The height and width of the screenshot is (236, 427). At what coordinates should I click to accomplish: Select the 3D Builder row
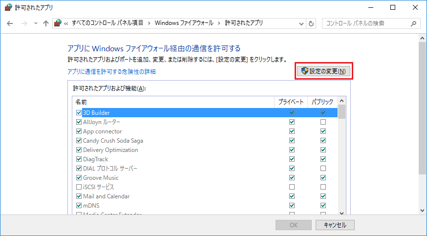[205, 112]
